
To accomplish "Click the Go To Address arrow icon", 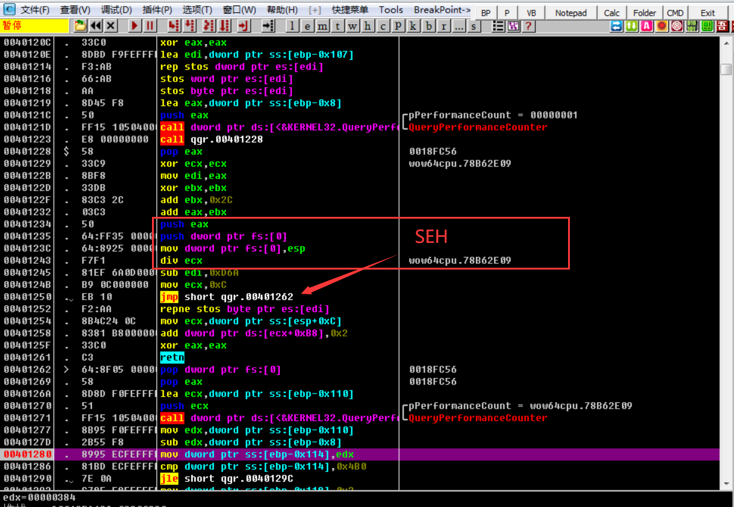I will click(268, 25).
